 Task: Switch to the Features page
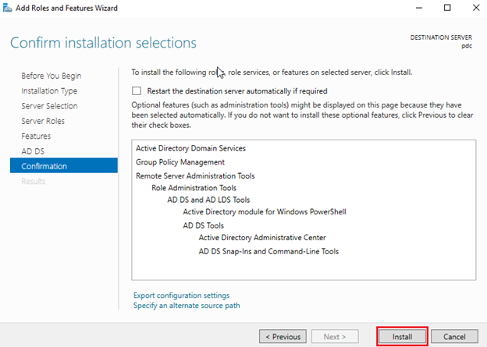click(36, 136)
